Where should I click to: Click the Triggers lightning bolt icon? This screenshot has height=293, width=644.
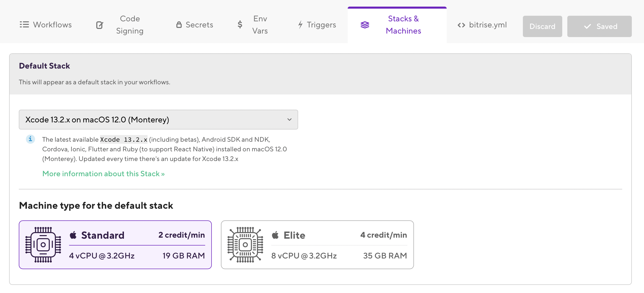(300, 25)
